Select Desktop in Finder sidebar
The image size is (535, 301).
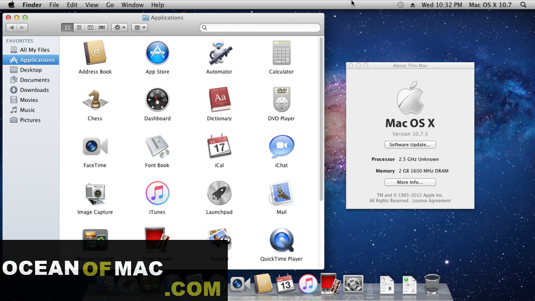tap(31, 70)
